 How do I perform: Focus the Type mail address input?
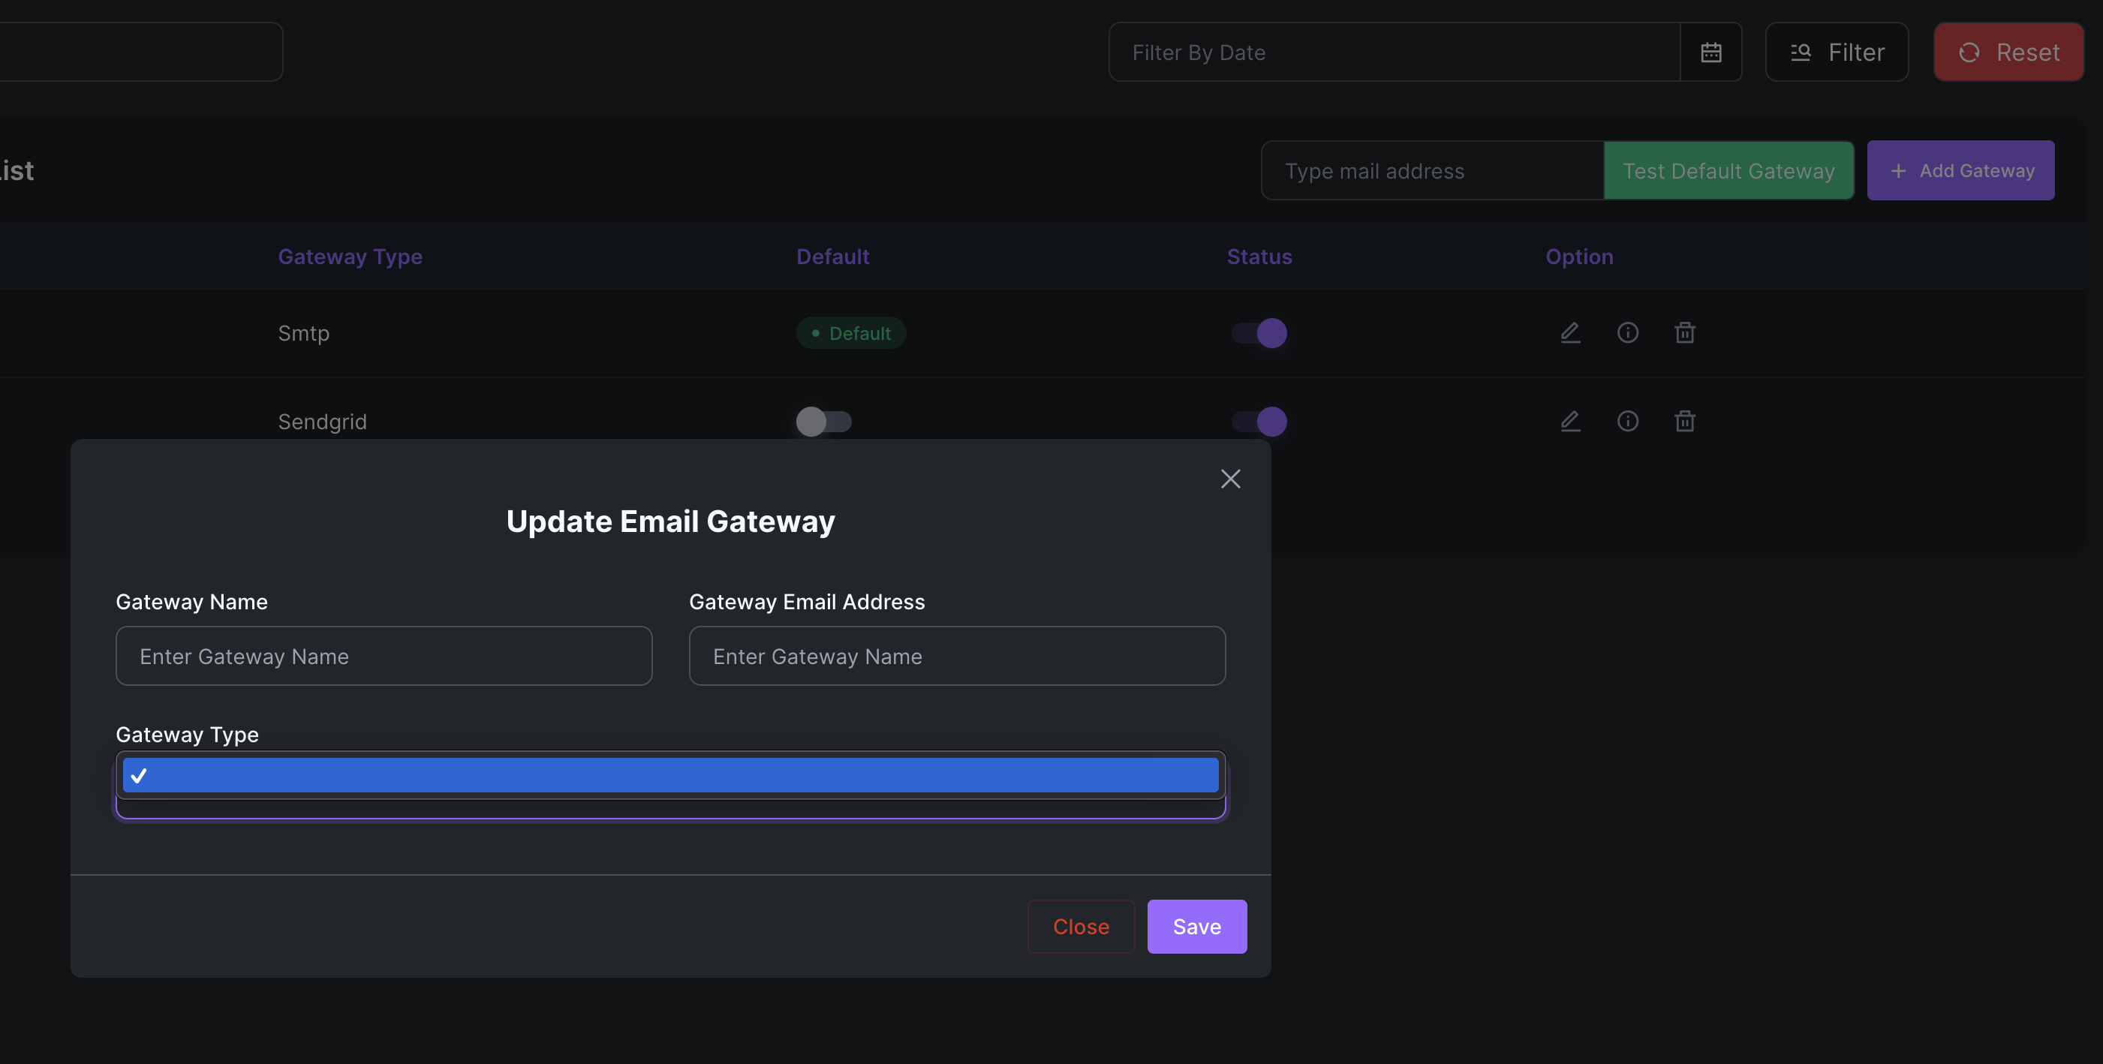click(1432, 170)
